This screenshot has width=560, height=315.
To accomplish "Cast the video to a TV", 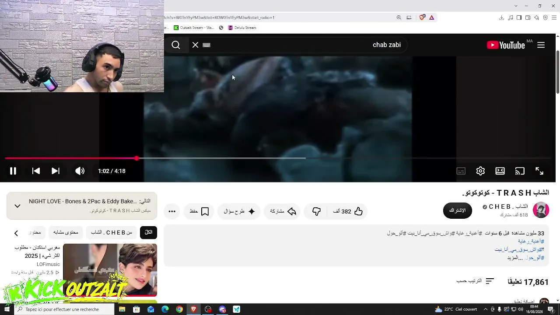I will (x=520, y=171).
